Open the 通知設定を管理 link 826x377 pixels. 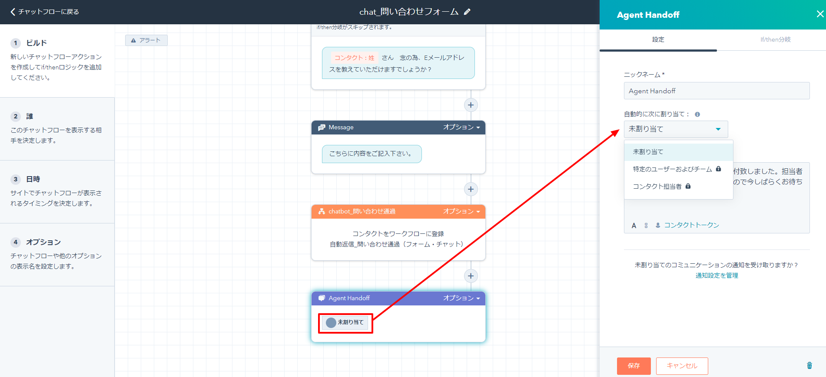pos(717,275)
